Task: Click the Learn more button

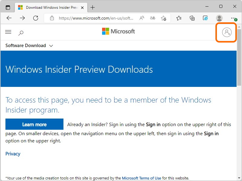Action: tap(34, 124)
